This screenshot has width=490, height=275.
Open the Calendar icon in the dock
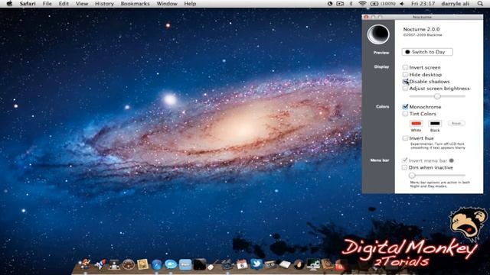242,264
